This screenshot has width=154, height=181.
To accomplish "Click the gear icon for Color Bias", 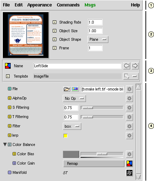I will (x=129, y=154).
